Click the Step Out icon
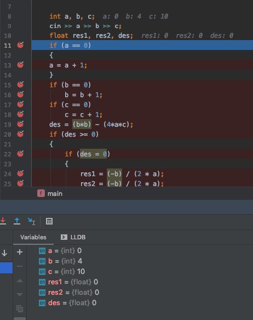Image resolution: width=253 pixels, height=320 pixels. [x=17, y=221]
